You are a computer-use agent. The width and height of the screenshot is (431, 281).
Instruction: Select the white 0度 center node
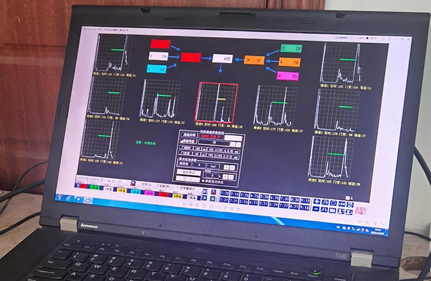click(x=222, y=58)
